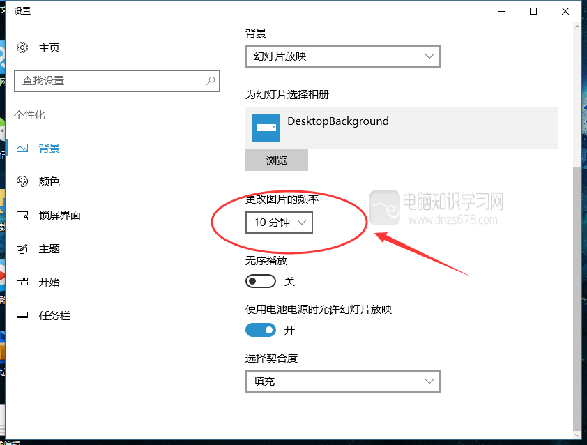Go to 主页 settings home

tap(49, 48)
